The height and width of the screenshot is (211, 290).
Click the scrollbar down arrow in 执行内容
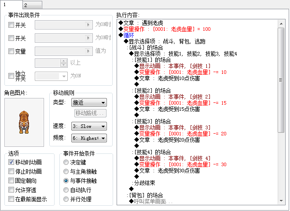coord(281,201)
